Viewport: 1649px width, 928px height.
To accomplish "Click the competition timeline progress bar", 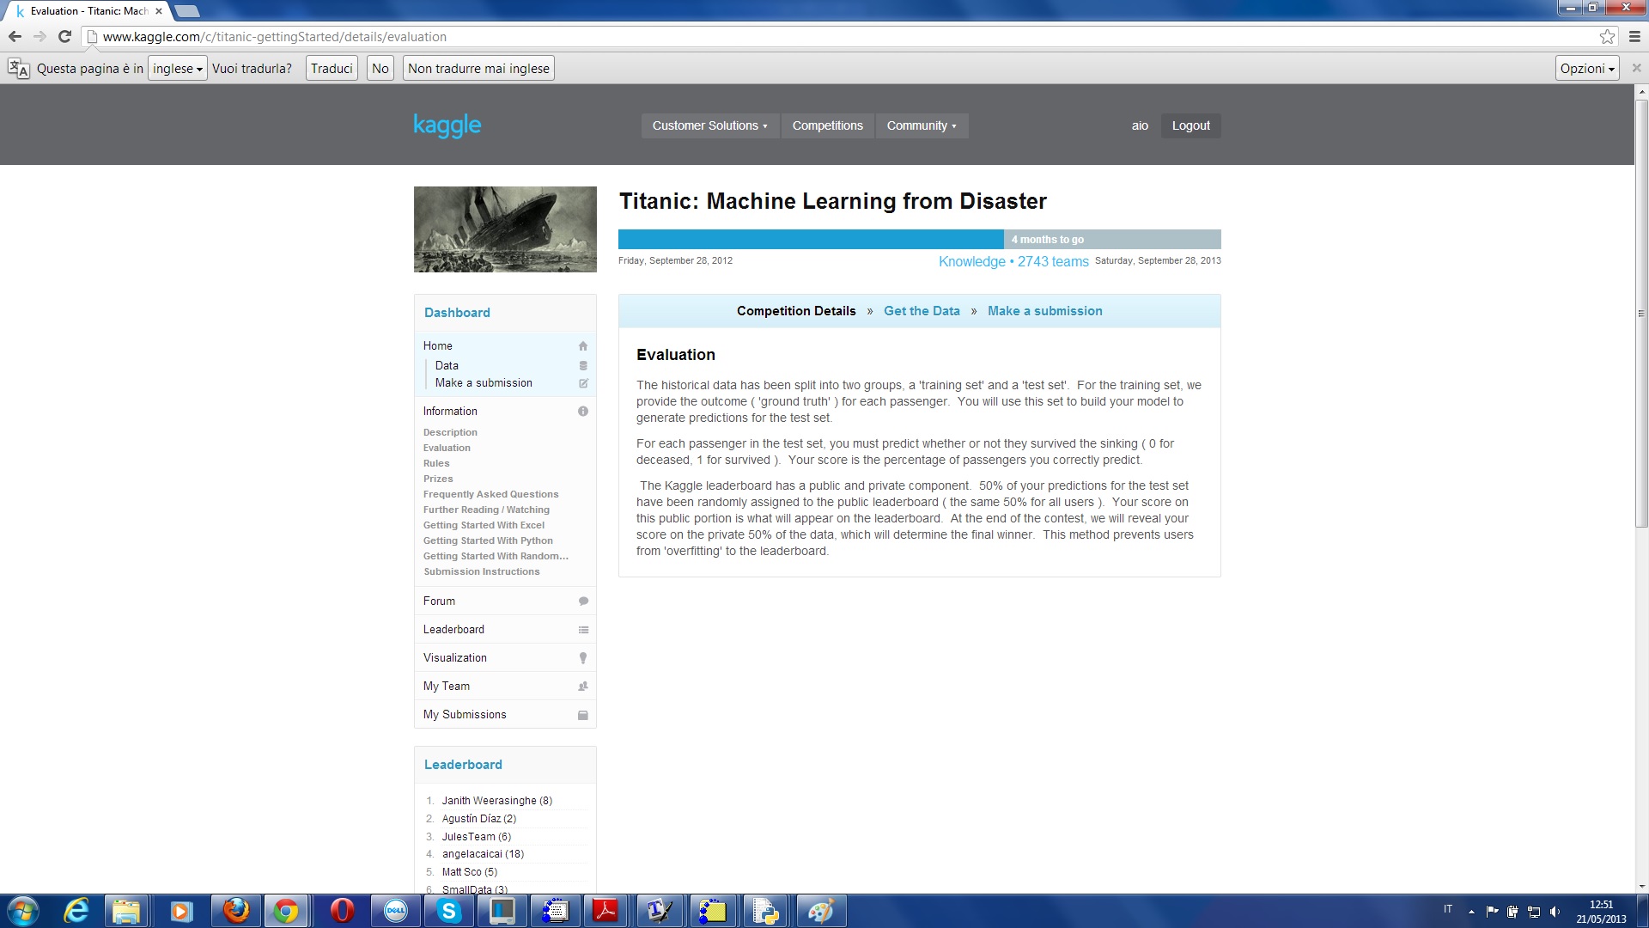I will [x=919, y=239].
